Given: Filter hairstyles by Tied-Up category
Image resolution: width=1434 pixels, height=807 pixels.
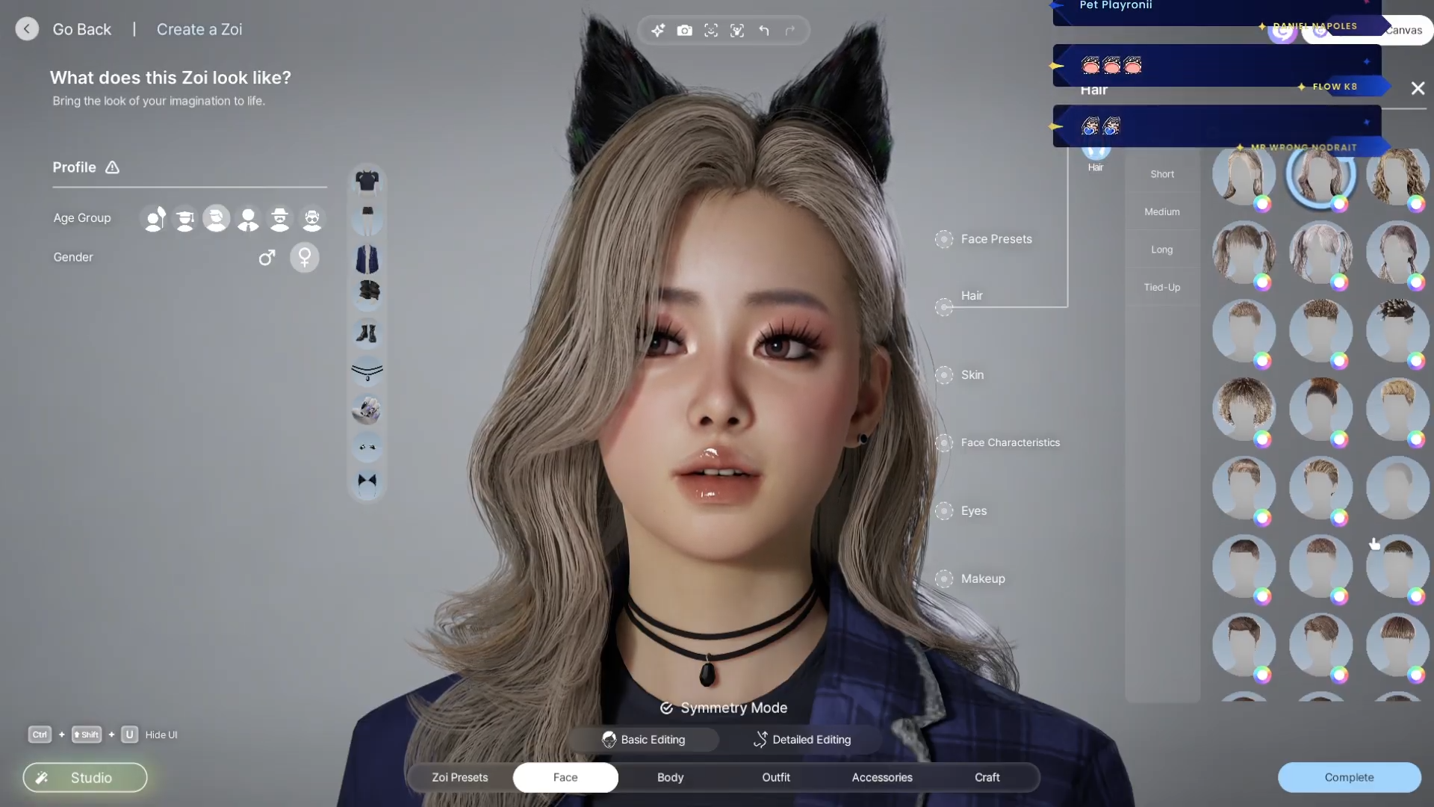Looking at the screenshot, I should click(1162, 288).
